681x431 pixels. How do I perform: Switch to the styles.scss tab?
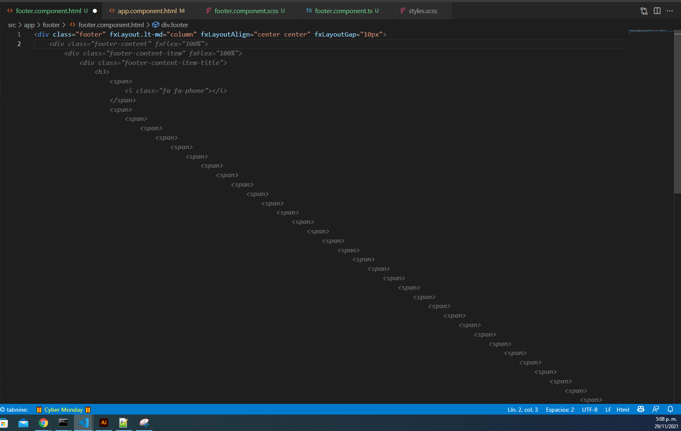coord(423,11)
